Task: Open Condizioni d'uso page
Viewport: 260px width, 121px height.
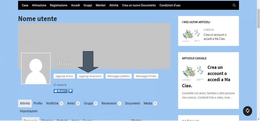Action: click(x=170, y=5)
